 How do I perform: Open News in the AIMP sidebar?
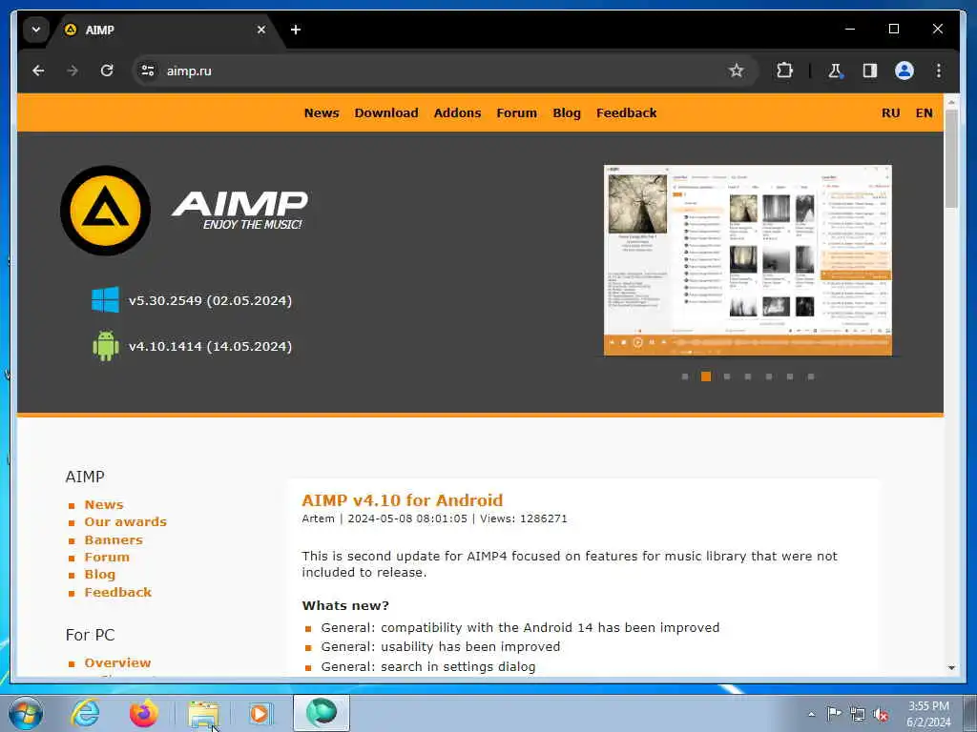click(x=104, y=505)
